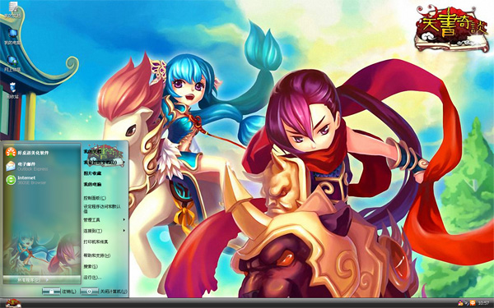
Task: Launch Internet 360SE Browser from Start menu
Action: tap(26, 180)
